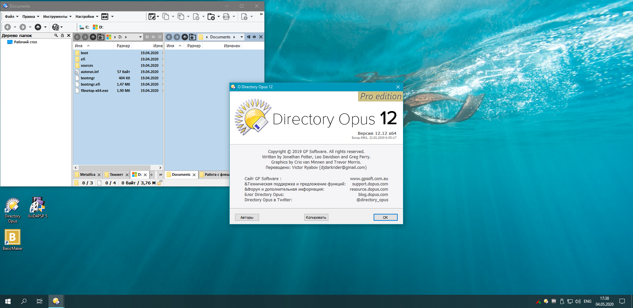Click Windows Start button

[x=8, y=301]
